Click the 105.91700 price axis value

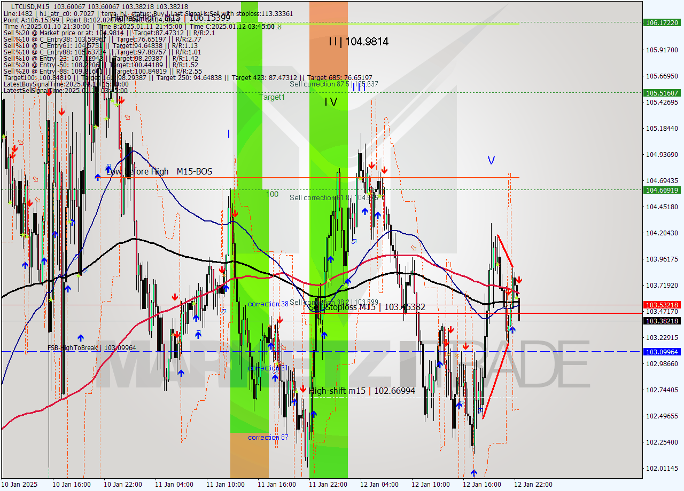tap(662, 50)
